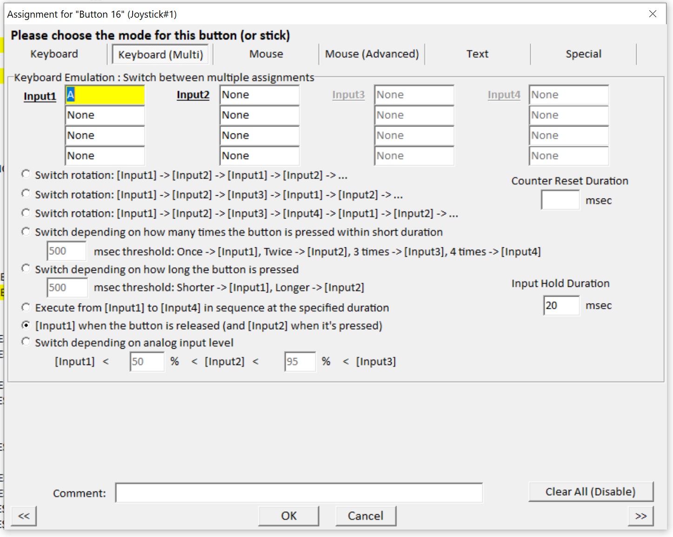Click the fourth Input3 key field
This screenshot has width=673, height=537.
tap(414, 156)
